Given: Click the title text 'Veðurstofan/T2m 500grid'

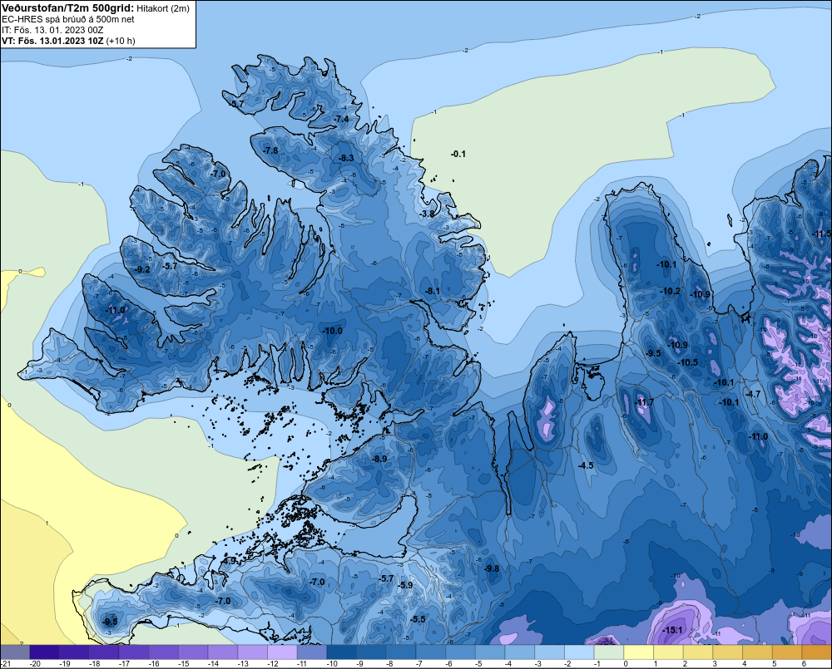Looking at the screenshot, I should 67,8.
